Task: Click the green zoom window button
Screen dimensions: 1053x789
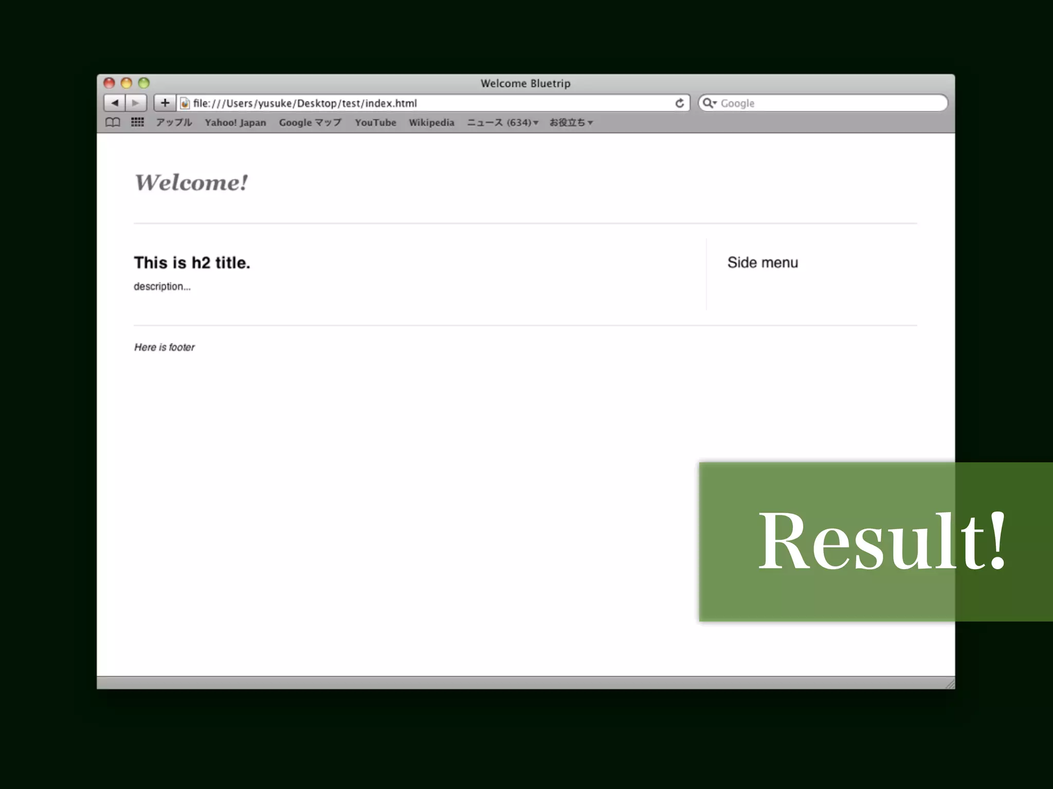Action: pos(144,83)
